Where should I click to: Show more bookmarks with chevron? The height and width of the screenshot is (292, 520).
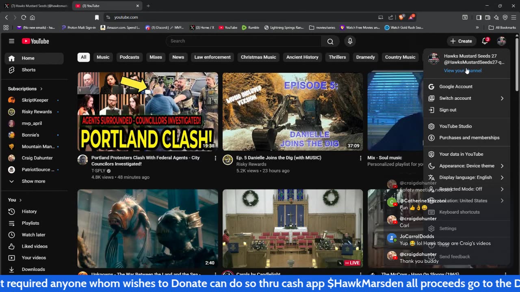[477, 28]
